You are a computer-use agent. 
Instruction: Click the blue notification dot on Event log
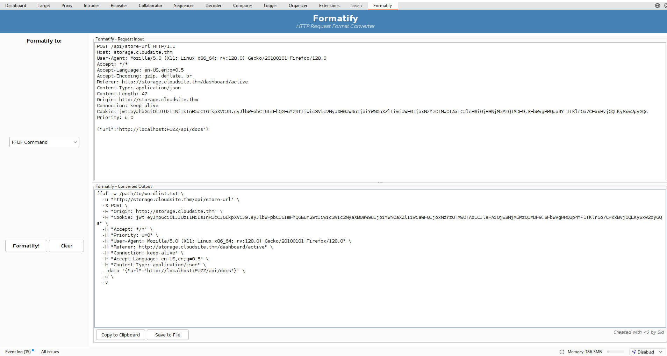tap(33, 350)
